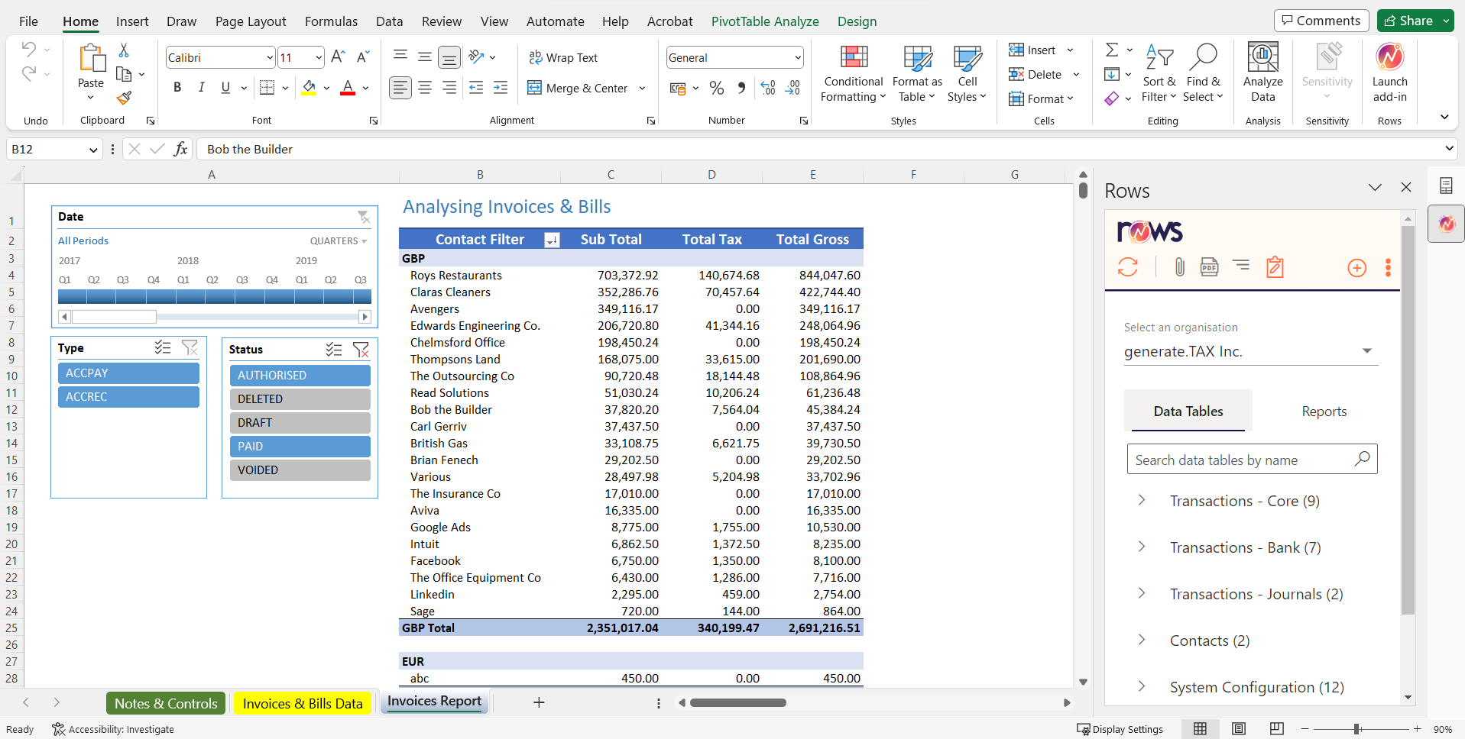The image size is (1465, 739).
Task: Click Format as Table
Action: [916, 73]
